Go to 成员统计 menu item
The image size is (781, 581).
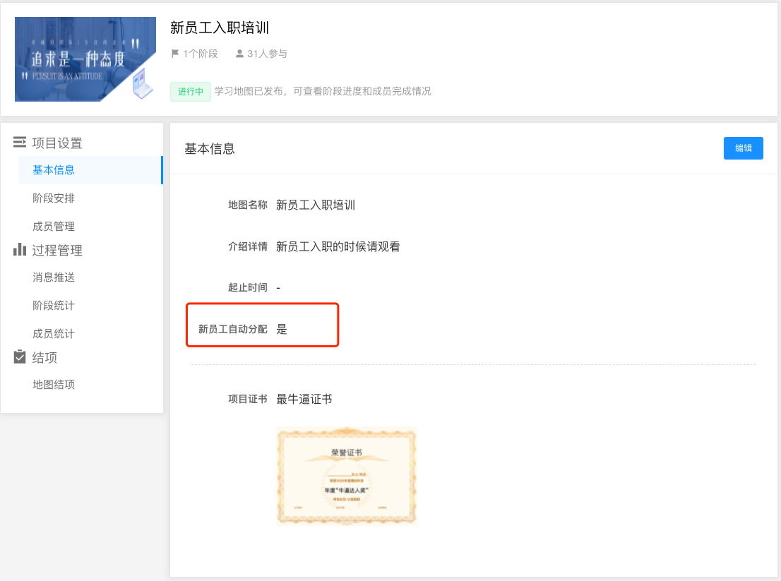click(53, 334)
